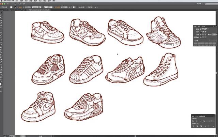
Task: Choose the projecting cap icon in Stroke panel
Action: coord(205,32)
